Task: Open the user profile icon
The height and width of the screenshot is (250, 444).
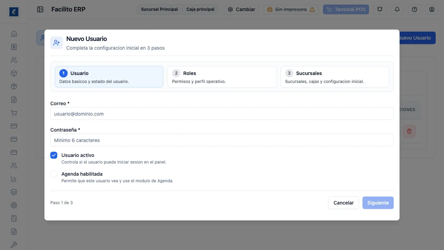Action: point(432,9)
